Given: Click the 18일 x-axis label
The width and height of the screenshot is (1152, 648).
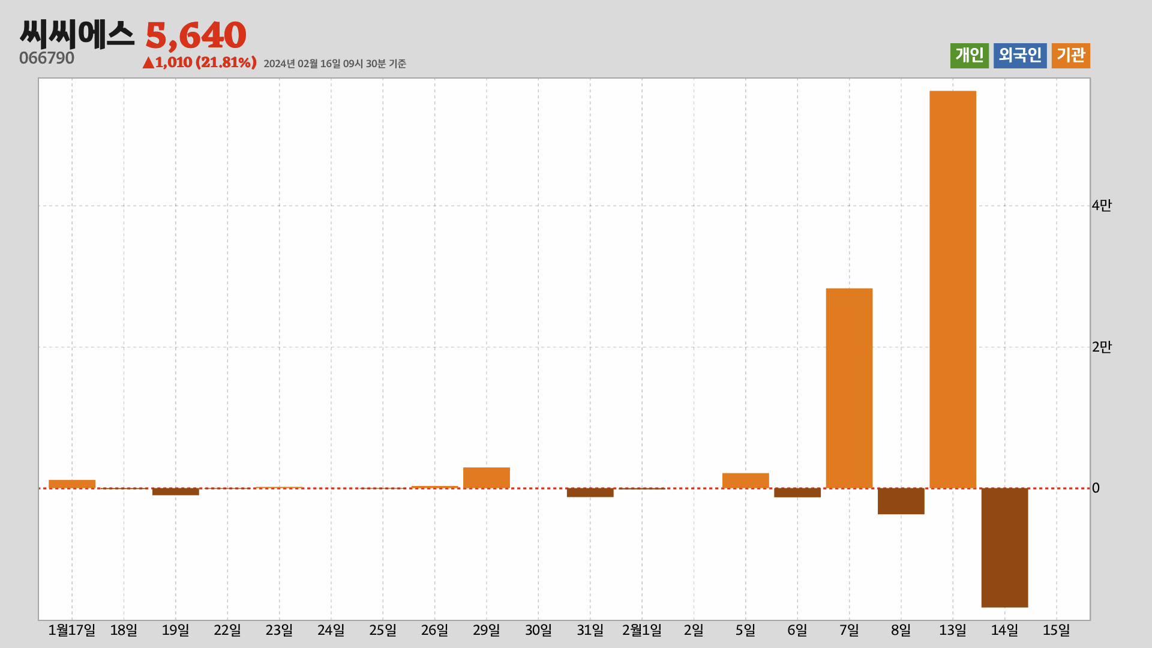Looking at the screenshot, I should coord(124,631).
